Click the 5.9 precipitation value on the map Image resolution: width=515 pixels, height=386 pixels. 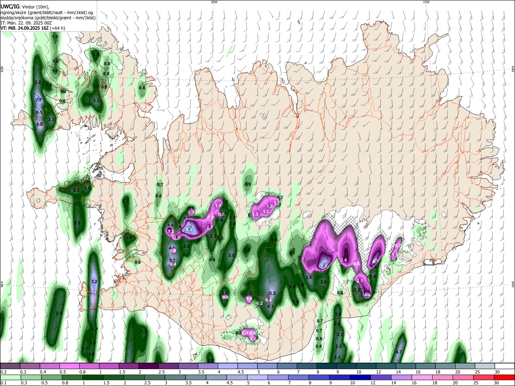[39, 125]
